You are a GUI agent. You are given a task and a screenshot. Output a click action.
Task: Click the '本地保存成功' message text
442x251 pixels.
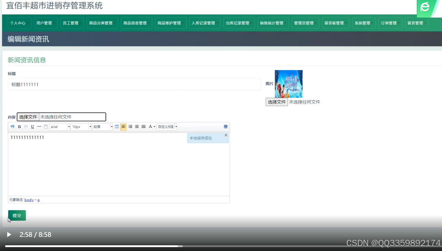pos(201,138)
